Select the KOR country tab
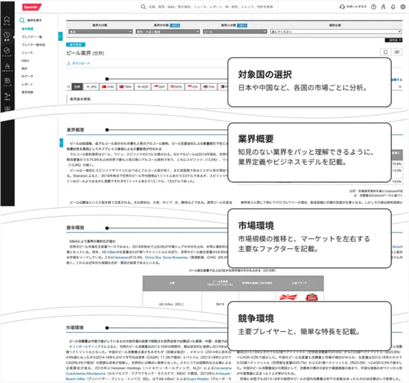Viewport: 409px width, 383px height. pyautogui.click(x=143, y=86)
